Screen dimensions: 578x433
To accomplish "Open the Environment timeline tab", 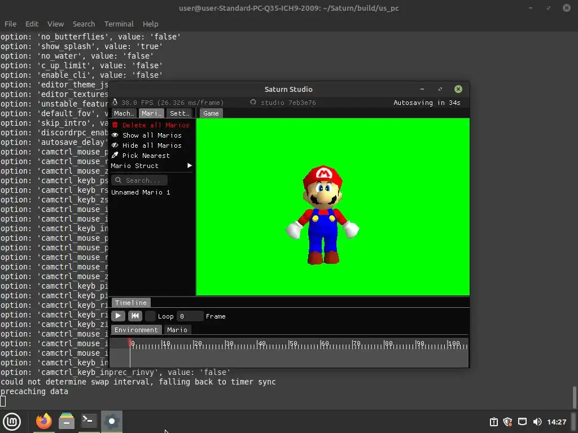I will pyautogui.click(x=136, y=329).
